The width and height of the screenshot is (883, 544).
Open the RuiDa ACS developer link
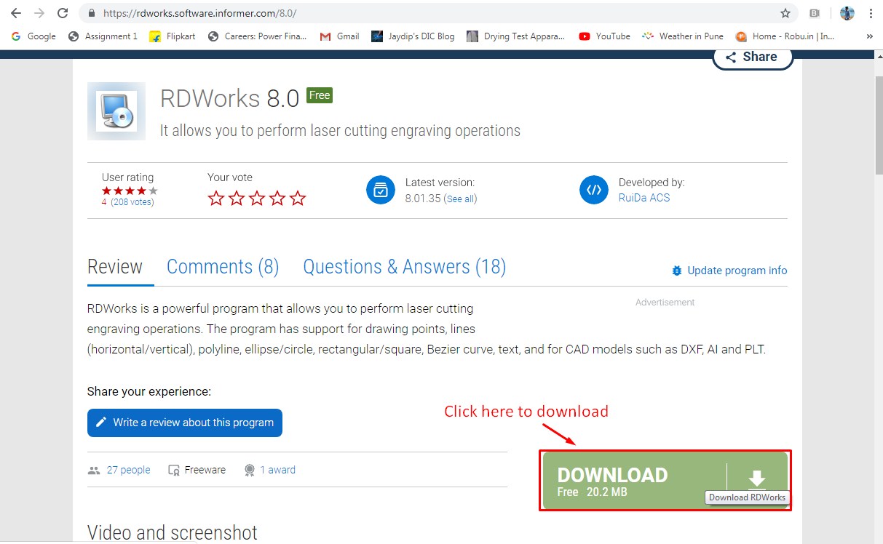[x=644, y=198]
